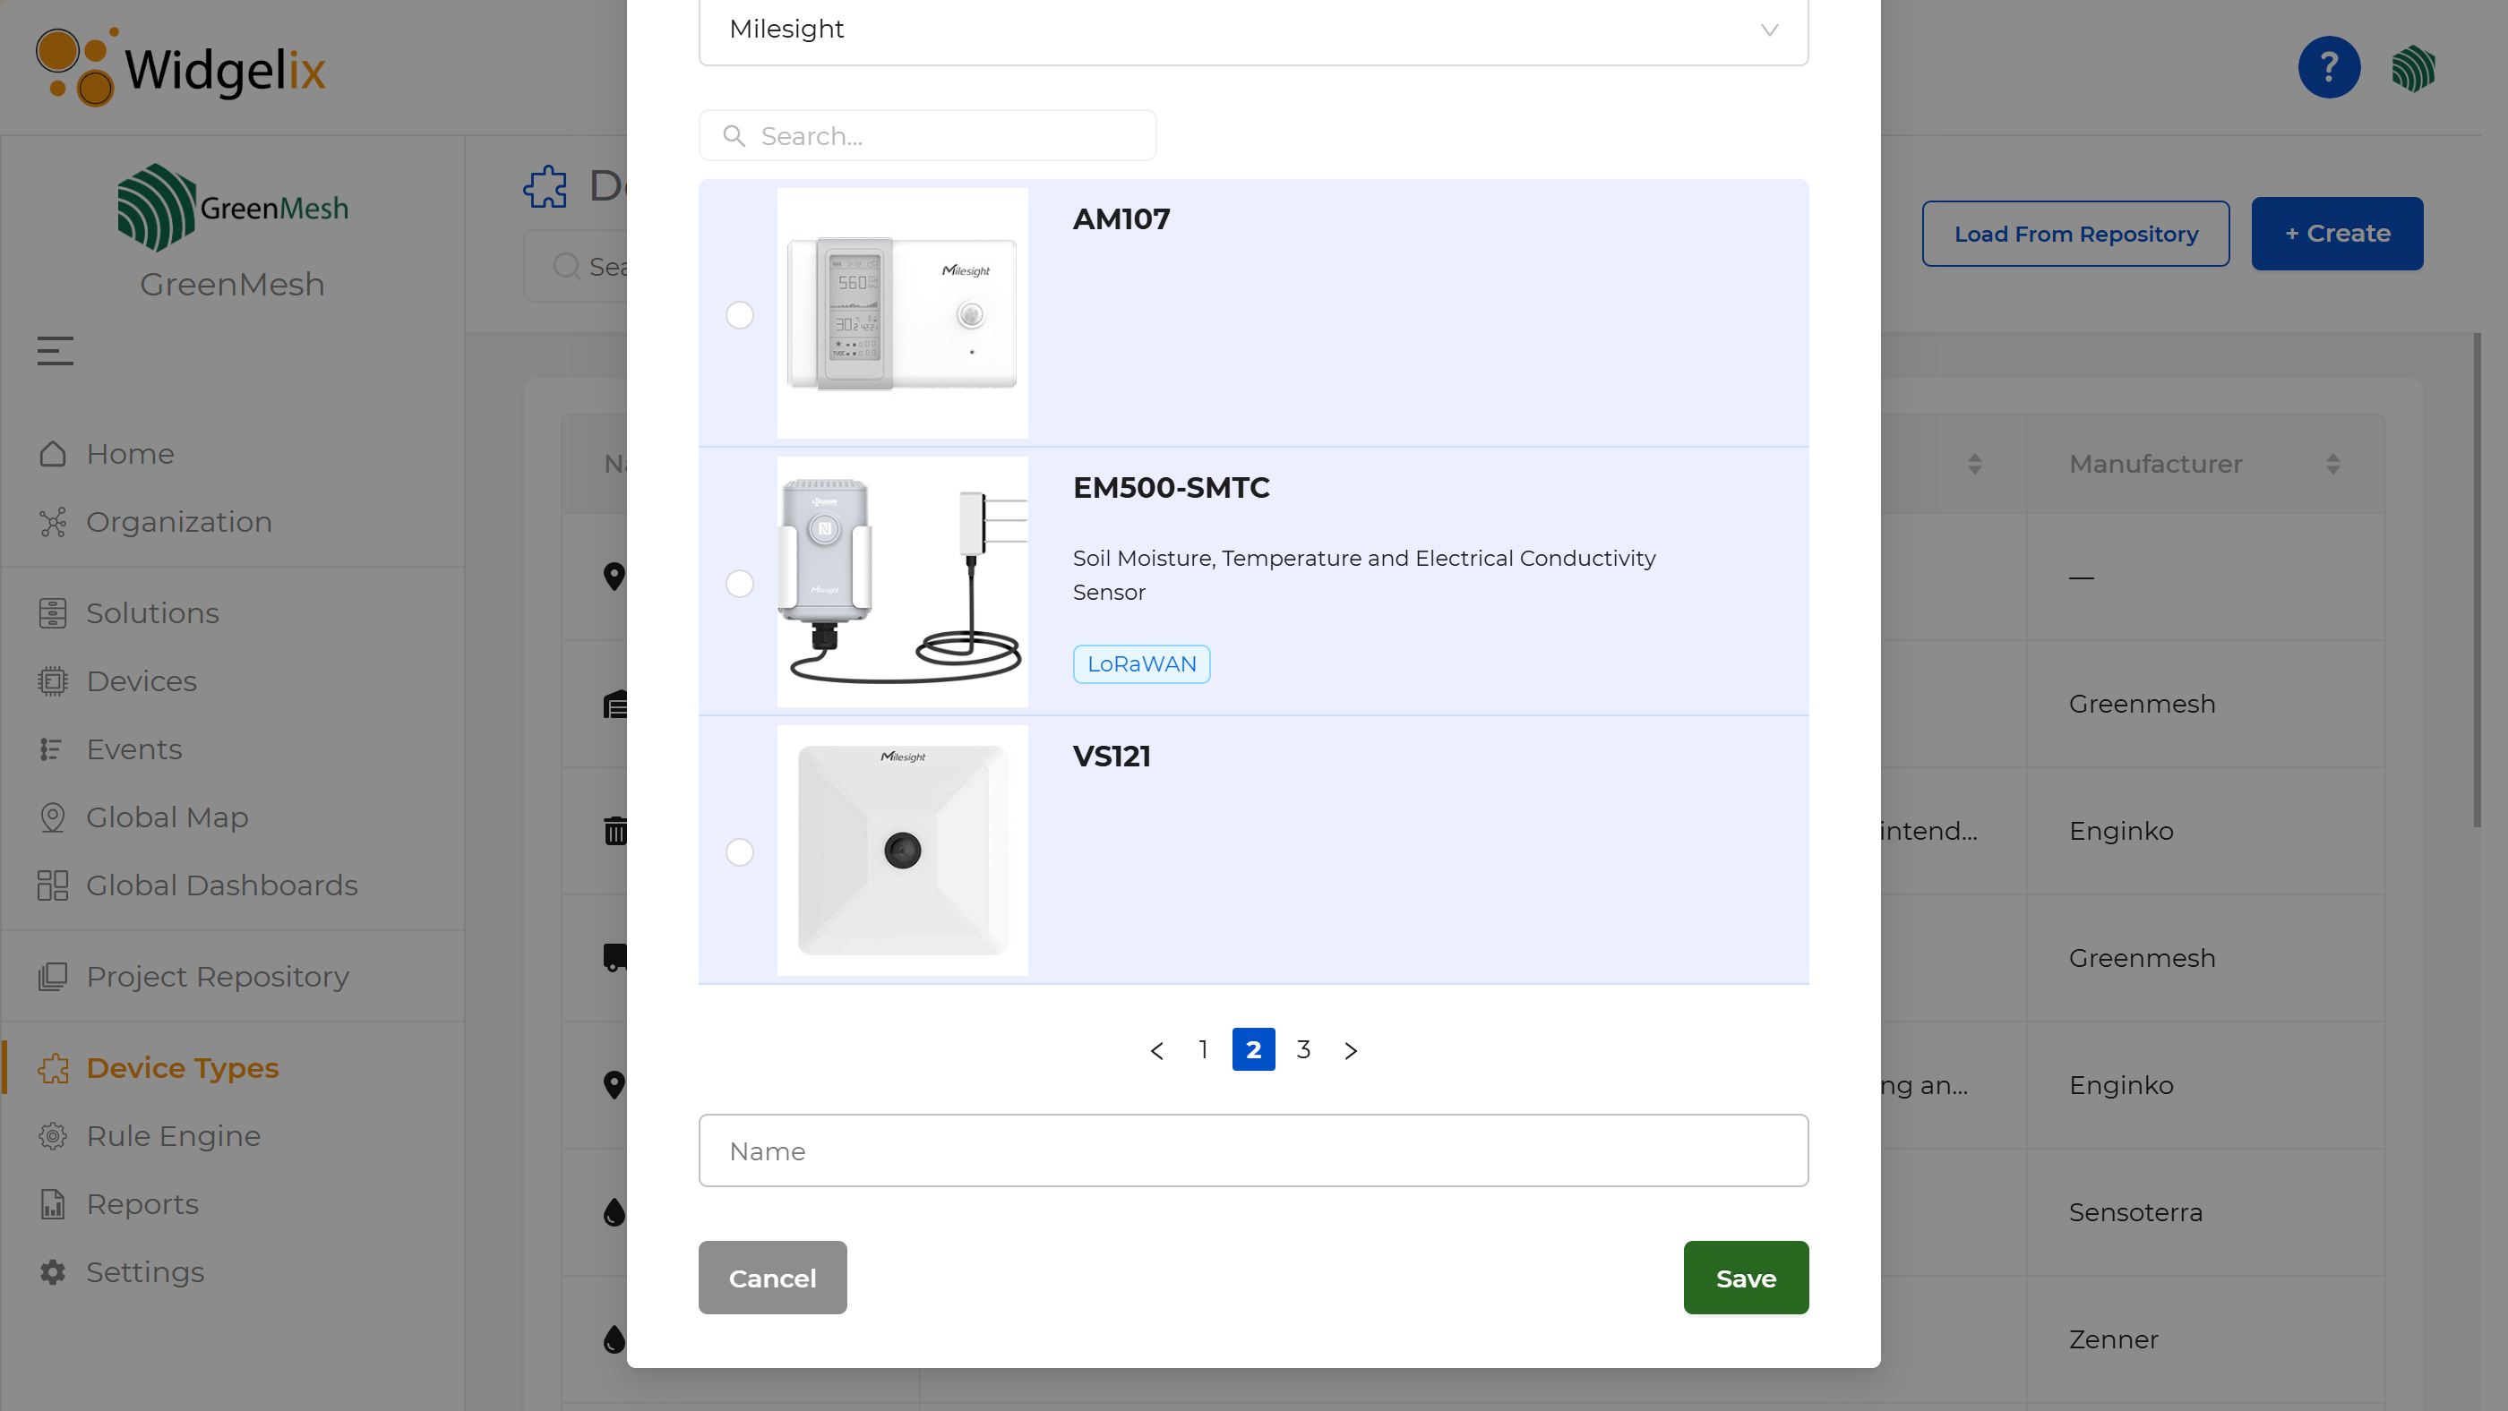Click the AM107 product thumbnail

click(x=903, y=313)
